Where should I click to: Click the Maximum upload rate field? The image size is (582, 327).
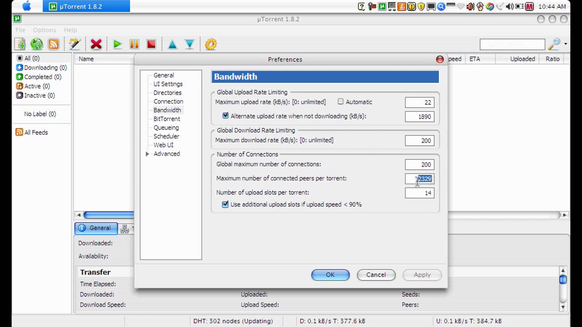pos(420,103)
